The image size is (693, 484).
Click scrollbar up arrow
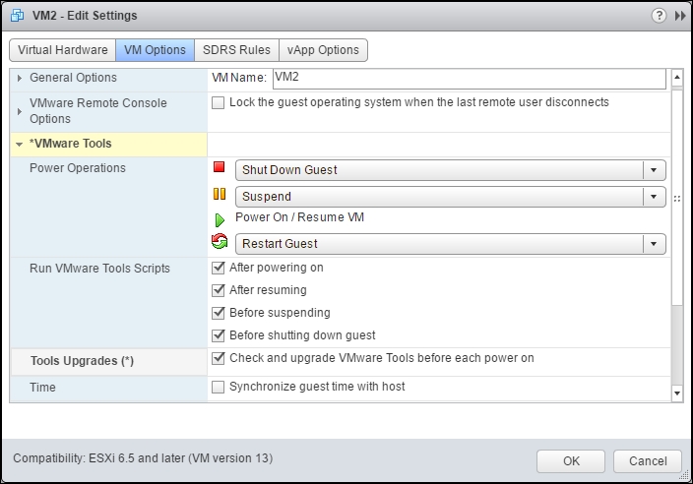(x=677, y=78)
